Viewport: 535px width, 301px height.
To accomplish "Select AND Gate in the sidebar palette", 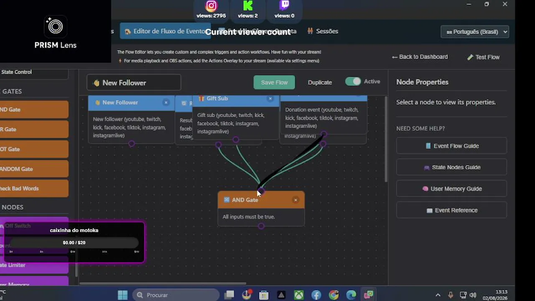I will (x=34, y=110).
